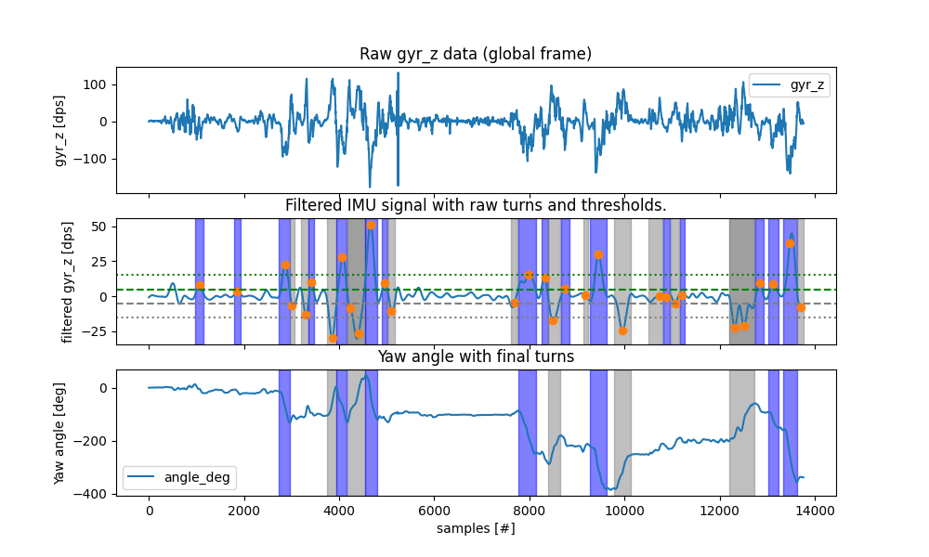Click the "Yaw angle [deg]" y-axis label
Viewport: 929px width, 557px height.
click(x=59, y=434)
